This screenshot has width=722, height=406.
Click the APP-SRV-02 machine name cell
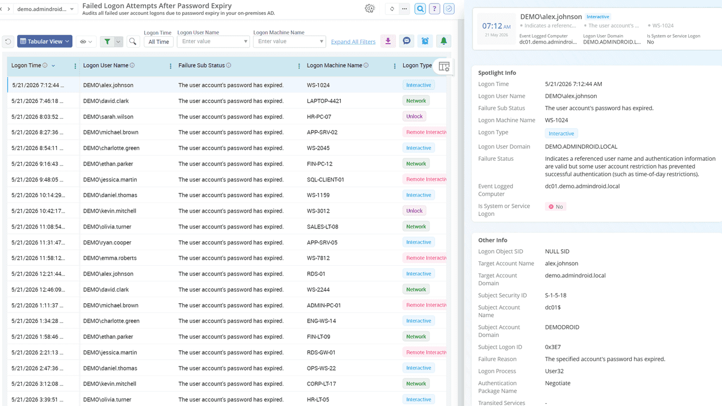click(322, 132)
